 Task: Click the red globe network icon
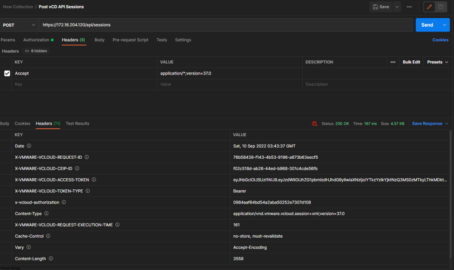pos(314,124)
